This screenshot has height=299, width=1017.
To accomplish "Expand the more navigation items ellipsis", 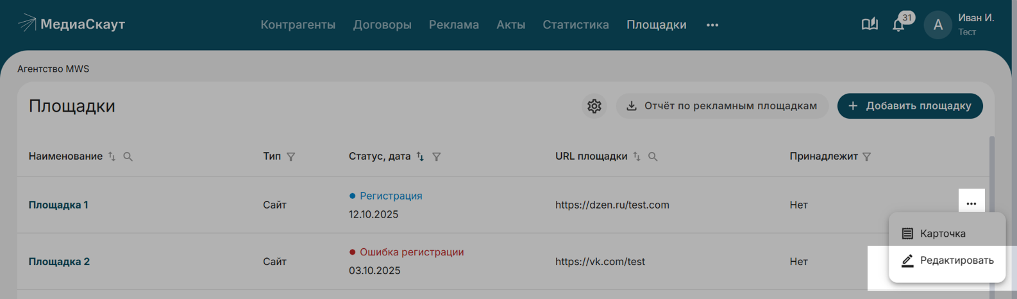I will [712, 25].
